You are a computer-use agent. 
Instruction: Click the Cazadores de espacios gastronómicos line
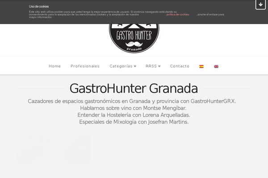132,101
